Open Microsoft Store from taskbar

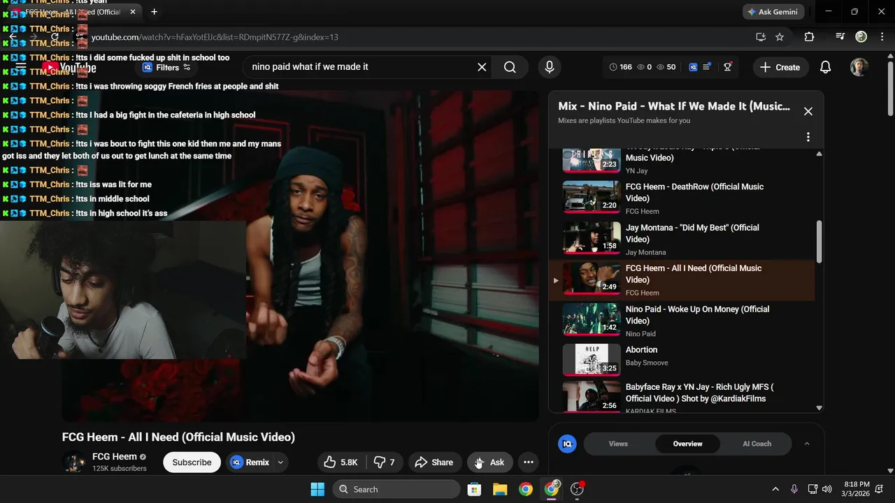[474, 489]
